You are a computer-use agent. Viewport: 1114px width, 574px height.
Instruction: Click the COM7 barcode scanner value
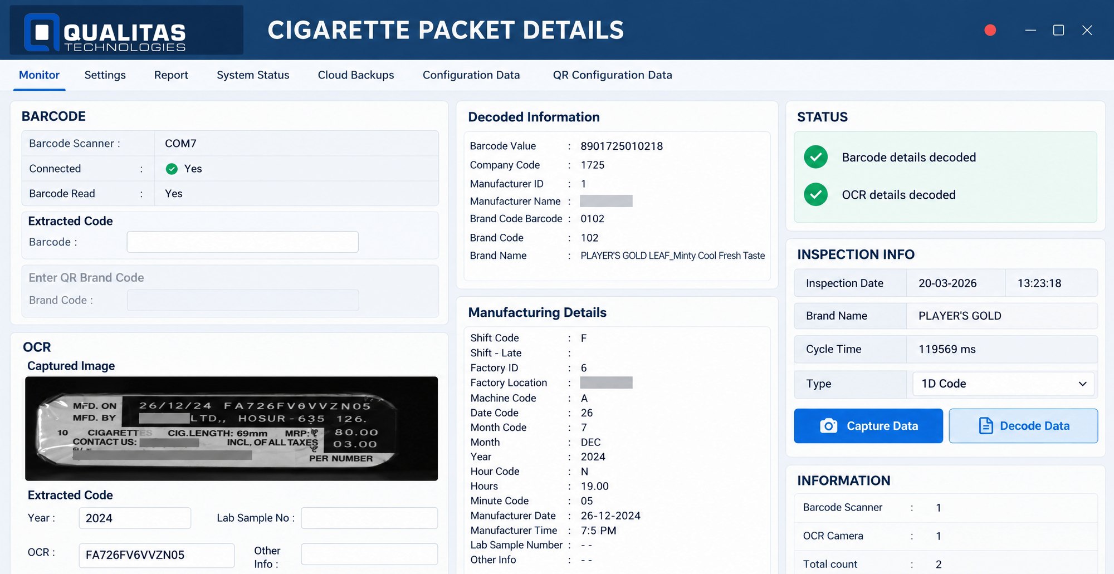(x=180, y=143)
